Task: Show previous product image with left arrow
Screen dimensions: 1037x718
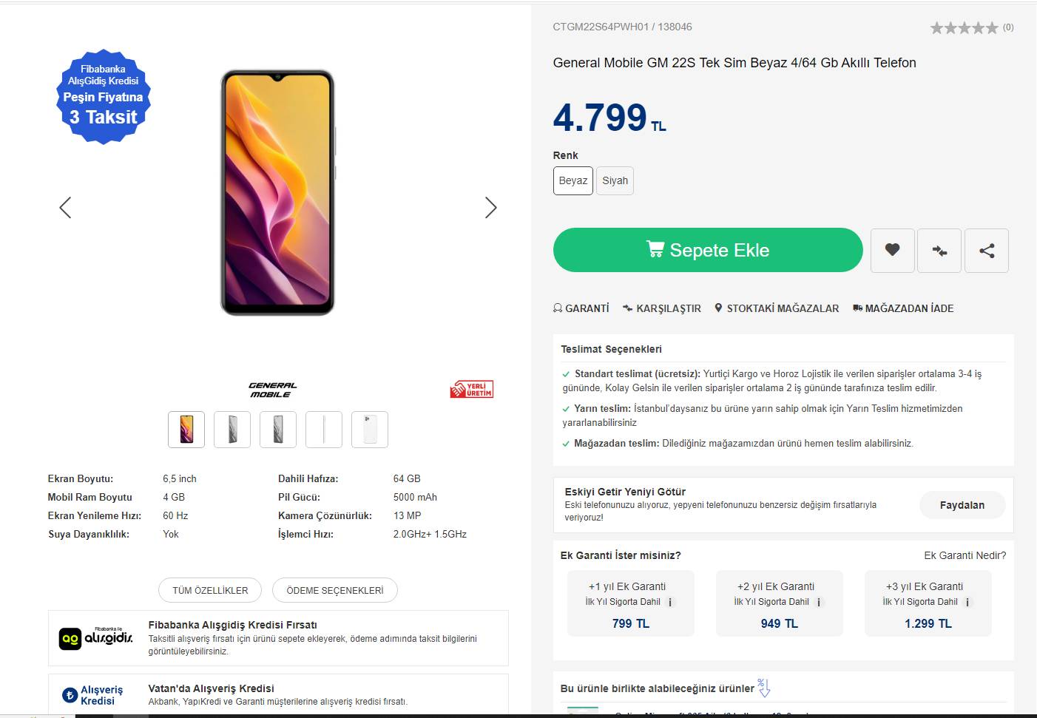Action: point(65,208)
